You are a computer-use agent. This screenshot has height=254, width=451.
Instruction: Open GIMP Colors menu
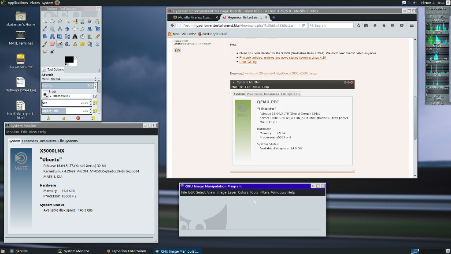coord(243,192)
